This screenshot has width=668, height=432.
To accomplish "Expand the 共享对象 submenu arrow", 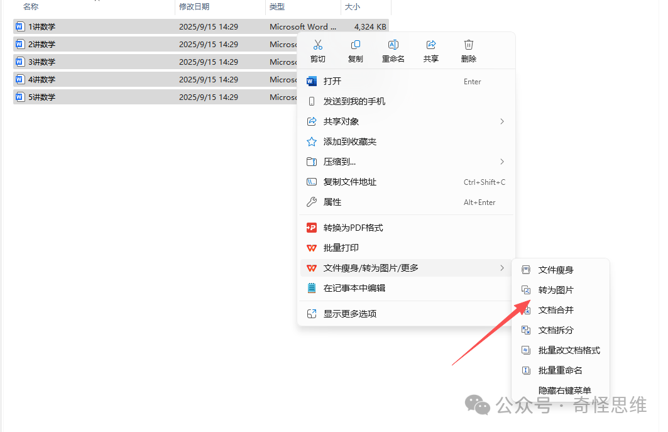I will (x=501, y=121).
